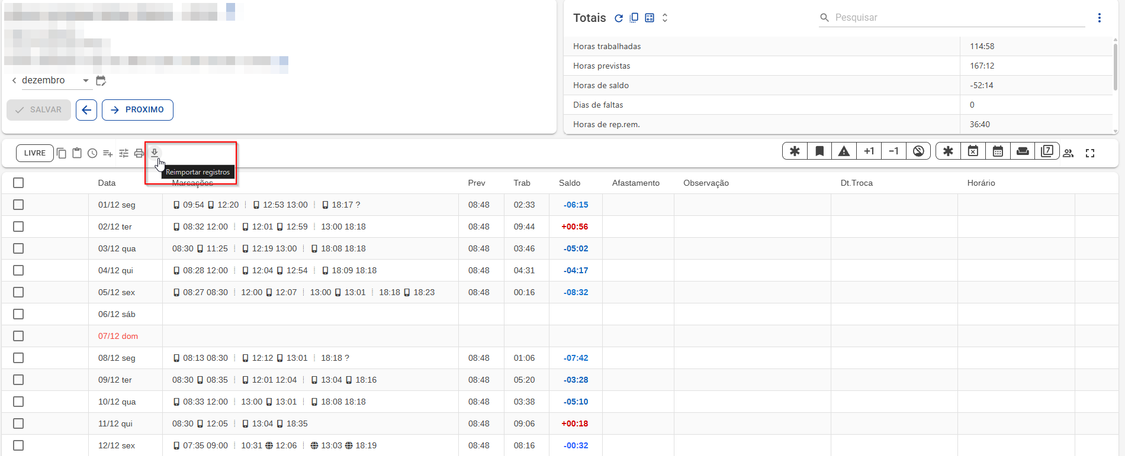This screenshot has height=456, width=1125.
Task: Click the −1 filter button
Action: click(x=893, y=151)
